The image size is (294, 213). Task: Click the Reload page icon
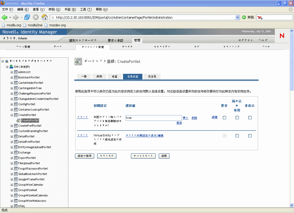(27, 17)
